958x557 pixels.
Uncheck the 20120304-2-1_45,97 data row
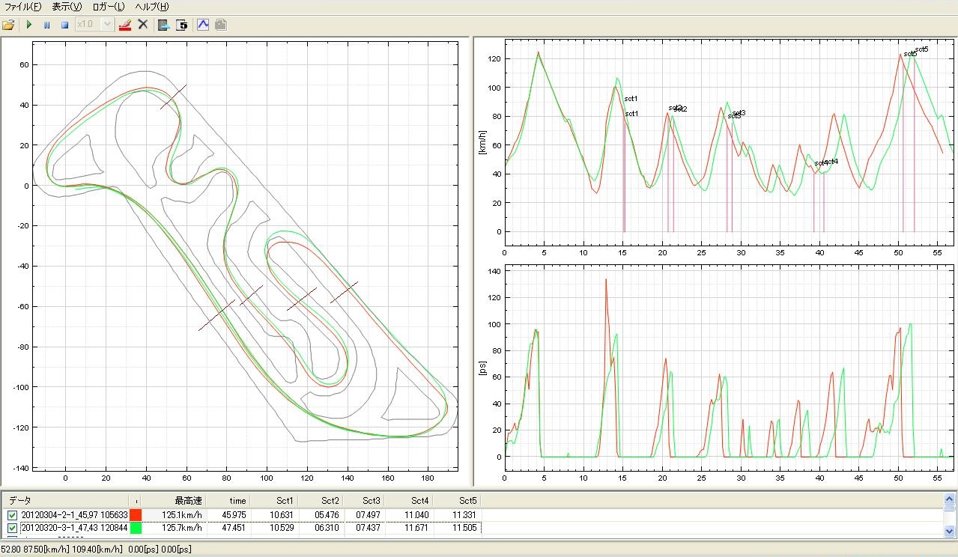(x=12, y=515)
